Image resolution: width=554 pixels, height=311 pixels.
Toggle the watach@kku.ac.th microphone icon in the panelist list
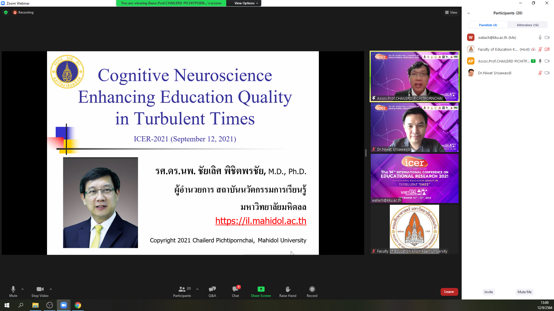pyautogui.click(x=540, y=37)
